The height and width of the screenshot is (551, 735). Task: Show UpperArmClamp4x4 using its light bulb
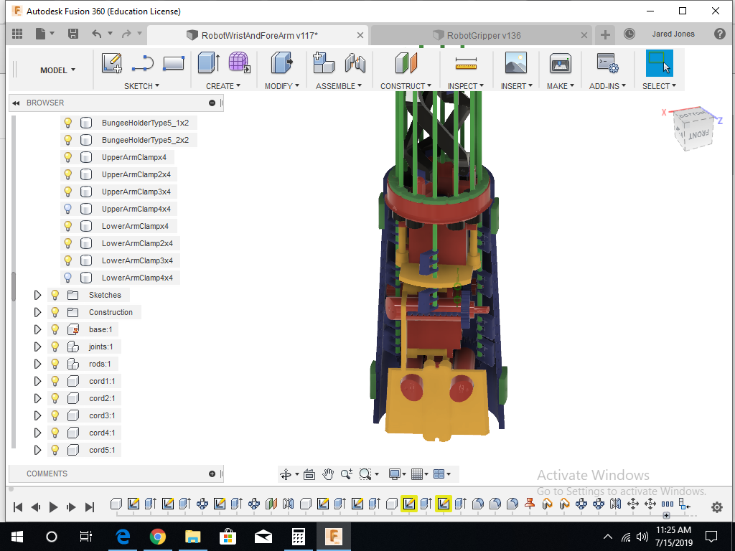point(68,209)
